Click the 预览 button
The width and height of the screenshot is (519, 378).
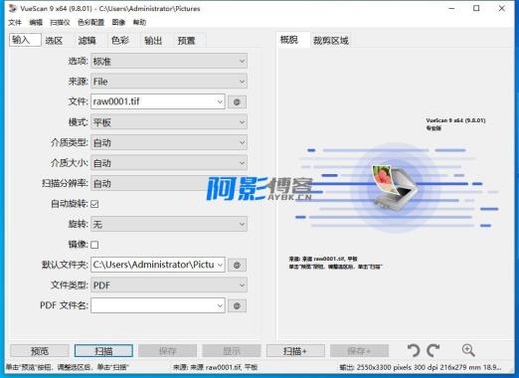point(40,351)
